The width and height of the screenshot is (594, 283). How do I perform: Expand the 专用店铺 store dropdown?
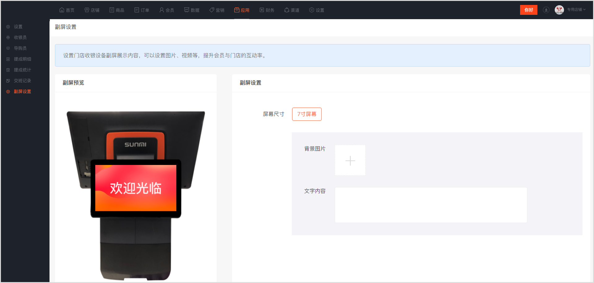[x=576, y=10]
